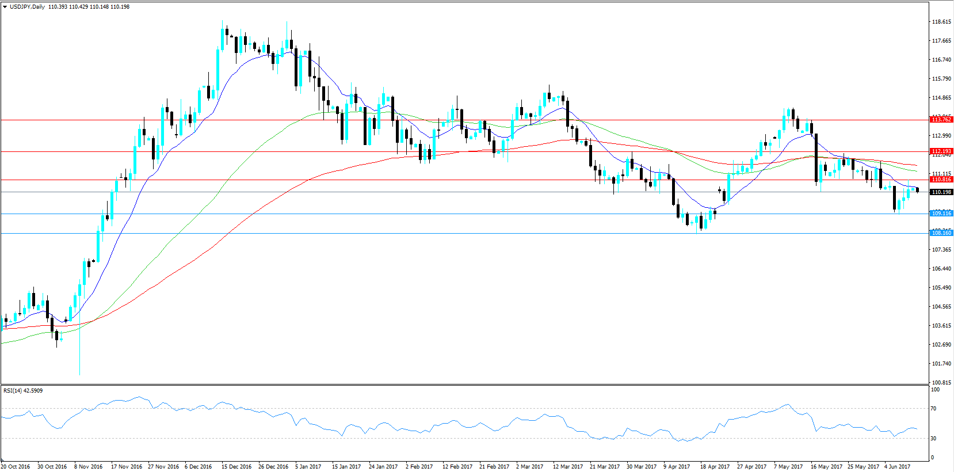Screen dimensions: 954x472
Task: Select the USDJPY,Daily chart title
Action: (x=27, y=7)
